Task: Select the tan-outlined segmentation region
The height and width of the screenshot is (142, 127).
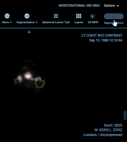Action: pos(39,82)
